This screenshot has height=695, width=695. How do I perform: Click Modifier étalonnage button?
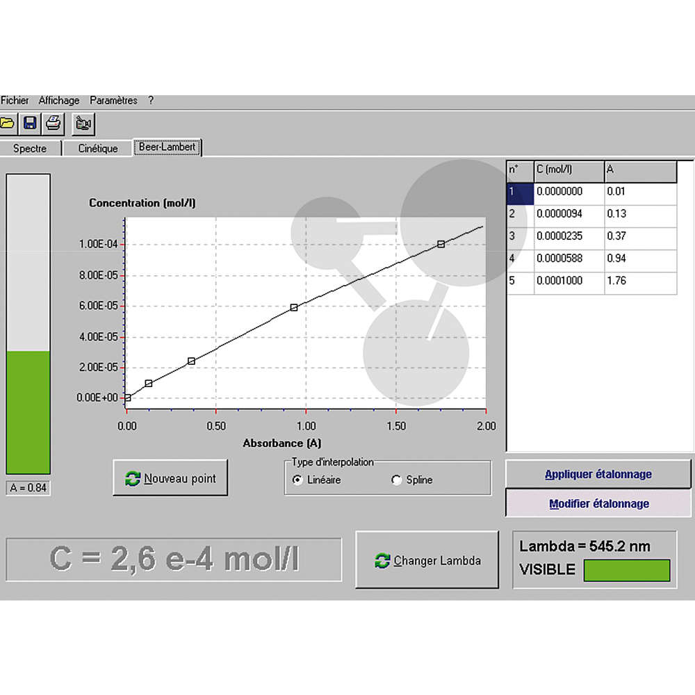coord(598,503)
